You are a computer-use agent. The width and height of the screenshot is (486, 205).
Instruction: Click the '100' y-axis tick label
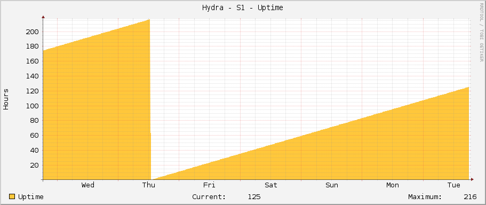point(32,106)
